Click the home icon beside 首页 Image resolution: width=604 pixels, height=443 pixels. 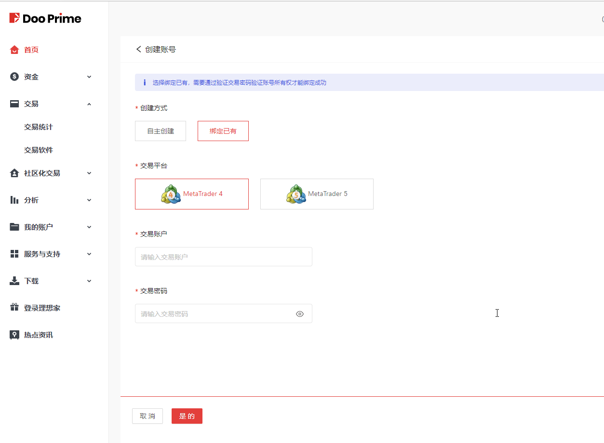point(14,50)
